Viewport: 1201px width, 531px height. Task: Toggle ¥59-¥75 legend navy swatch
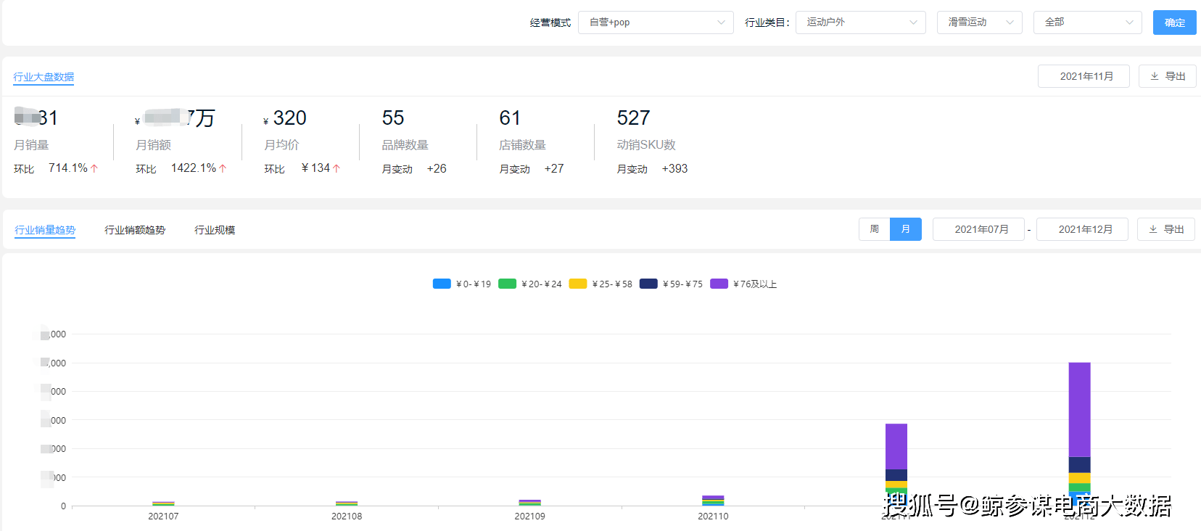point(648,284)
